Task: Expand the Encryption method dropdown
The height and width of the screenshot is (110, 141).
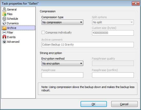Action: 62,63
